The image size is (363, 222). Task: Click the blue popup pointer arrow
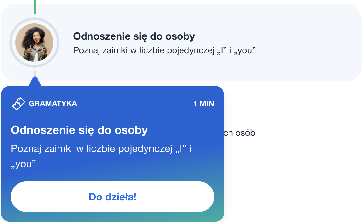[35, 81]
